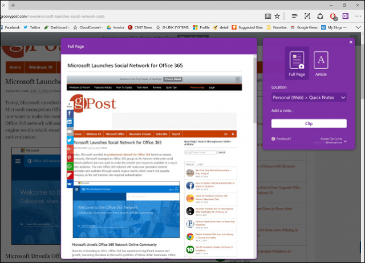This screenshot has height=263, width=365.
Task: Open Google News favorite bookmark
Action: [x=304, y=27]
